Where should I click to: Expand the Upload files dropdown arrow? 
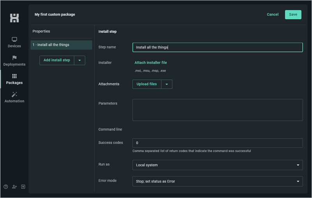coord(167,84)
